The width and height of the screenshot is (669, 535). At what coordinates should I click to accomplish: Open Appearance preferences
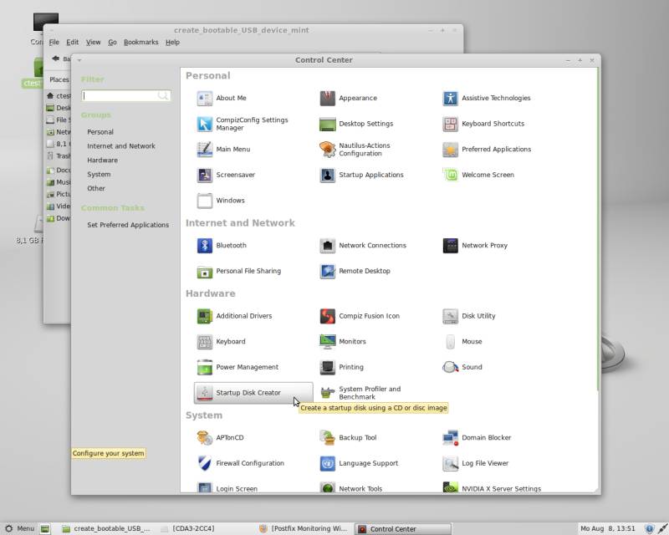click(349, 98)
